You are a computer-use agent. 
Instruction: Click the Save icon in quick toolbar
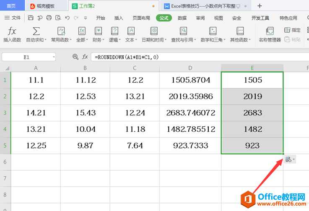pos(31,18)
